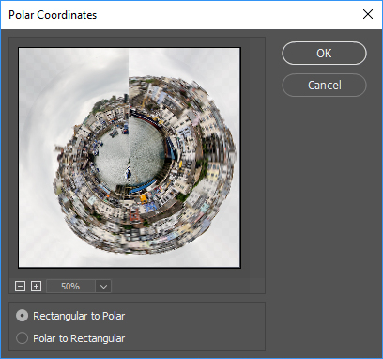The image size is (383, 359).
Task: Confirm the filter with the OK button
Action: click(x=324, y=54)
